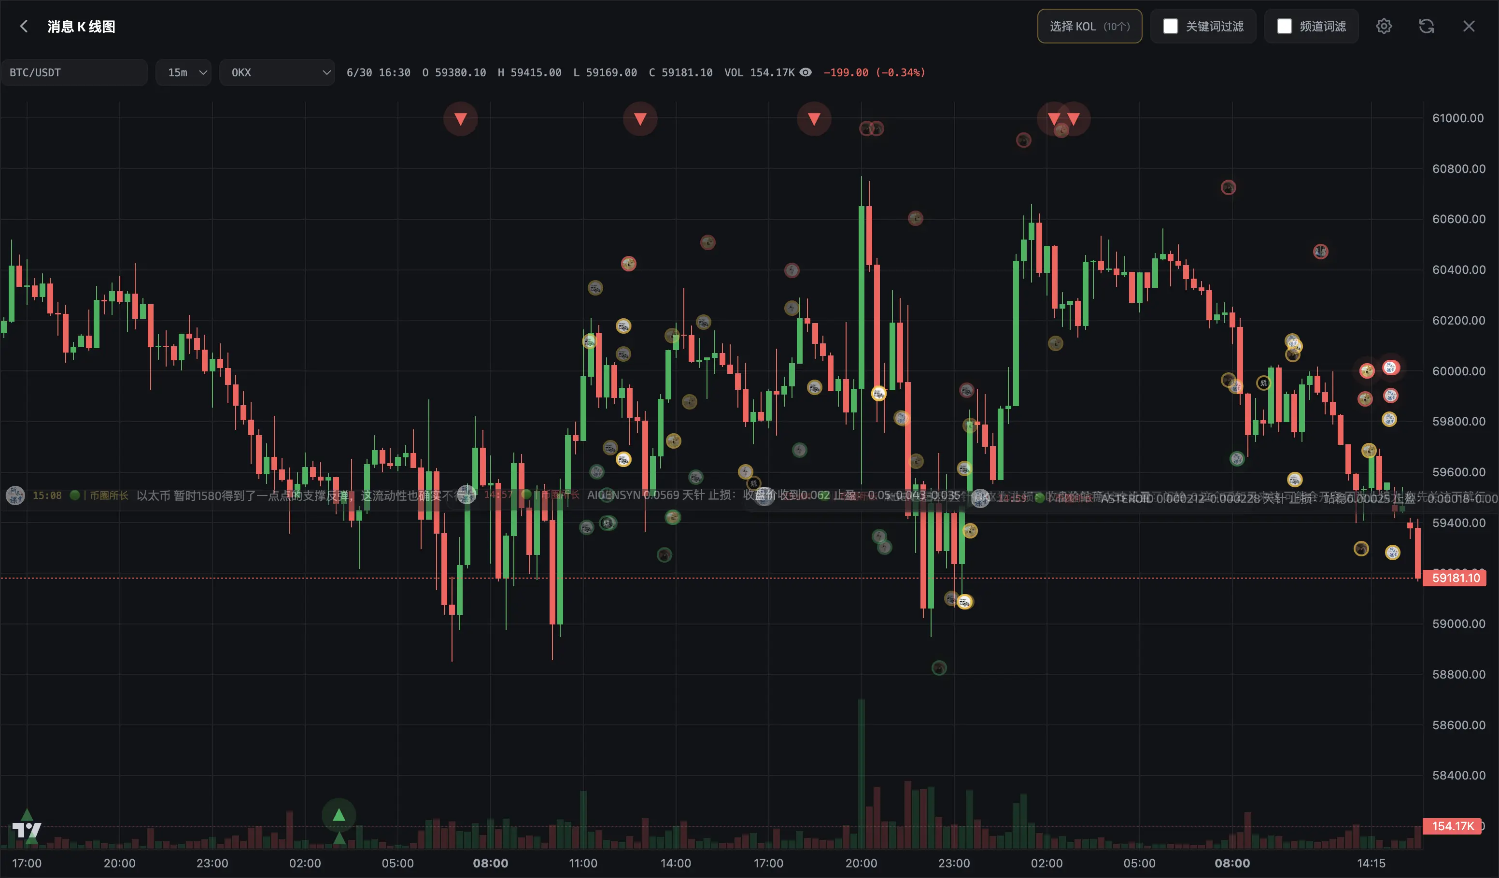Open the OKX exchange dropdown
Viewport: 1499px width, 878px height.
277,72
